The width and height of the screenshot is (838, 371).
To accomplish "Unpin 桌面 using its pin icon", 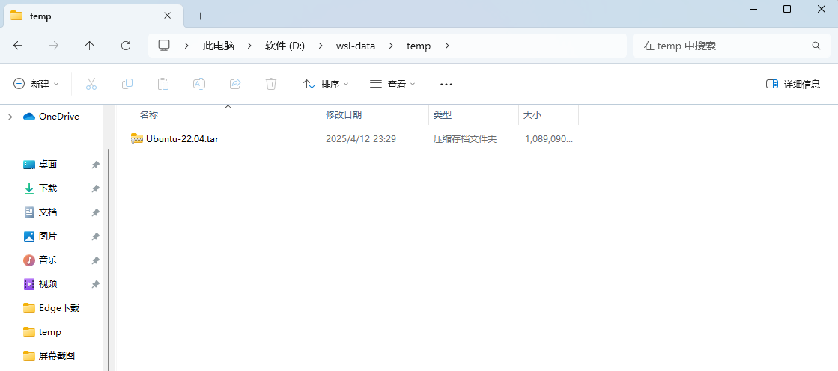I will [x=95, y=165].
